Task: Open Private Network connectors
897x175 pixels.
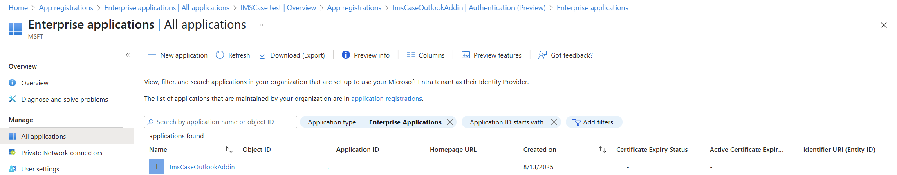Action: coord(62,153)
